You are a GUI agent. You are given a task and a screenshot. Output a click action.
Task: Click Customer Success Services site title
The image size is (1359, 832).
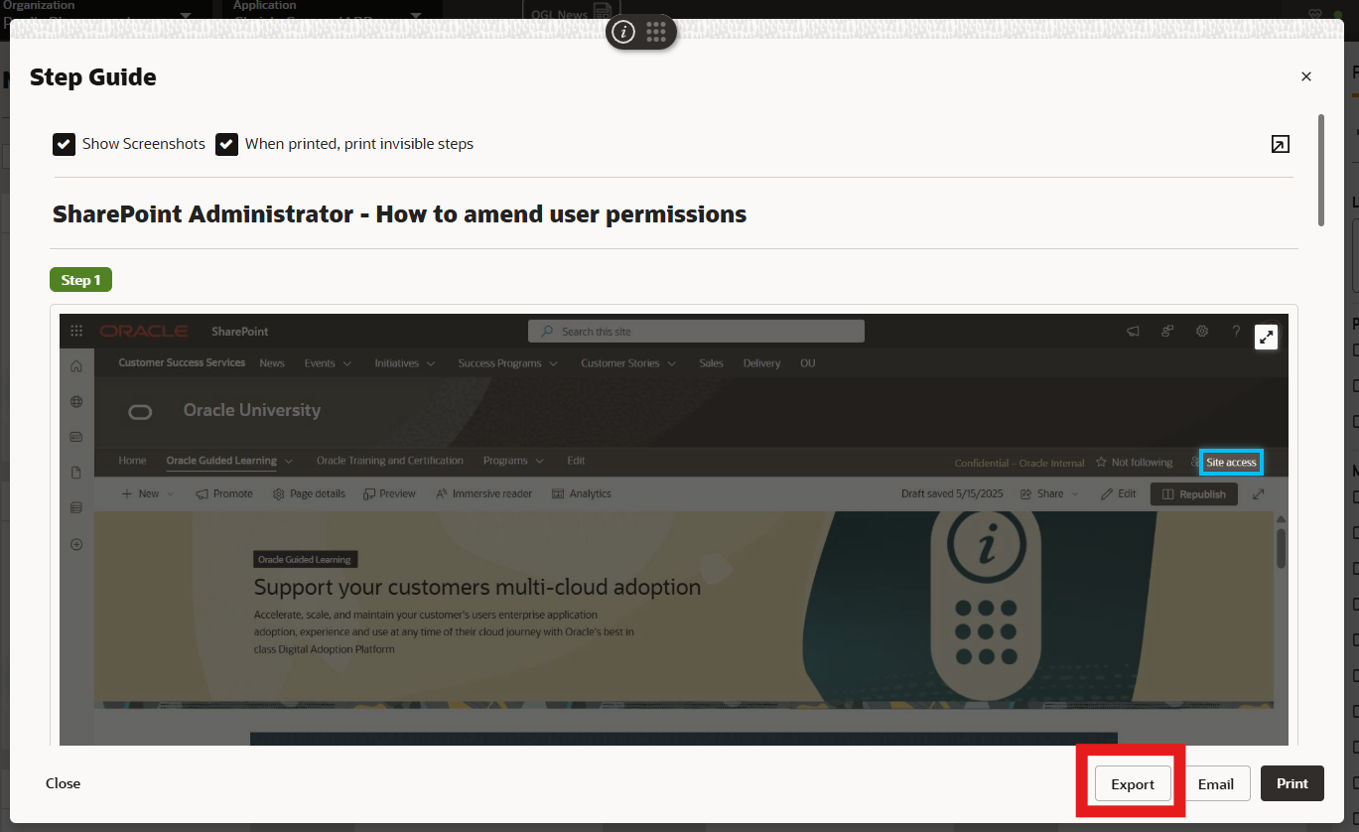182,362
